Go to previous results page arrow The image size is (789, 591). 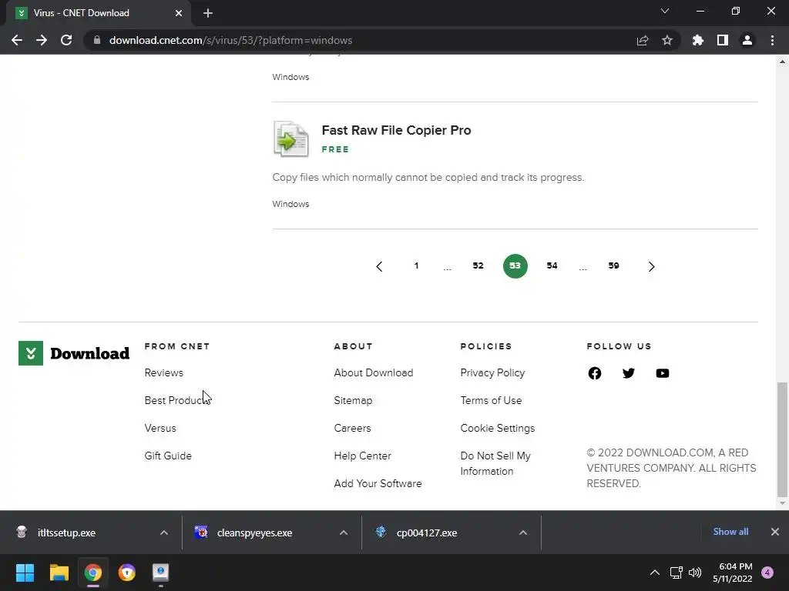point(379,266)
